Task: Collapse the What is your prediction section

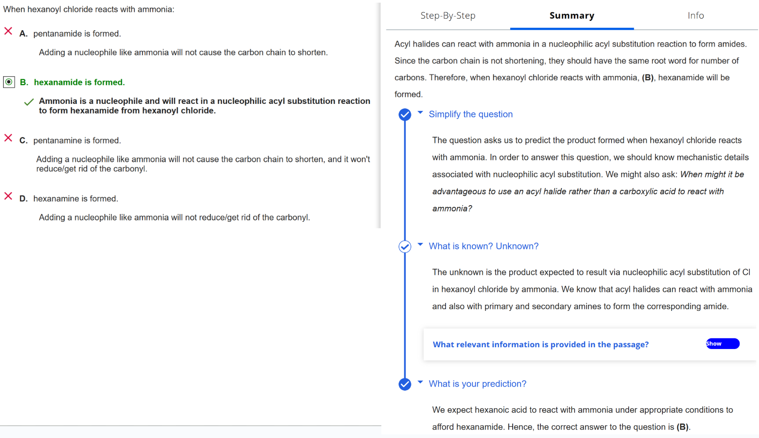Action: (x=421, y=382)
